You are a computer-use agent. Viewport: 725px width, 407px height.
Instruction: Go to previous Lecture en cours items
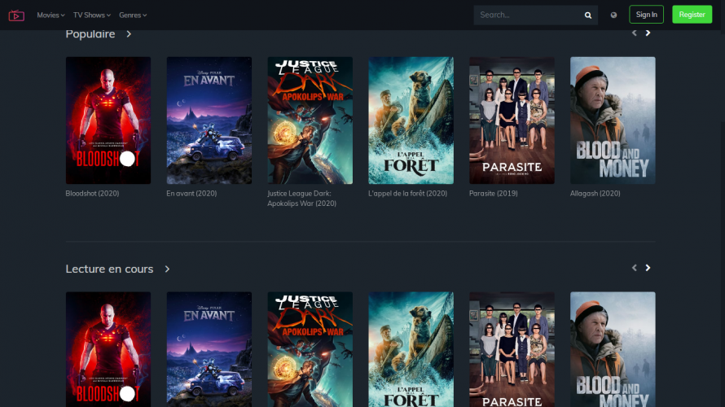coord(635,268)
